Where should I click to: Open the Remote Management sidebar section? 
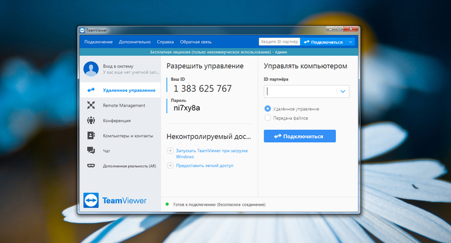(x=120, y=105)
